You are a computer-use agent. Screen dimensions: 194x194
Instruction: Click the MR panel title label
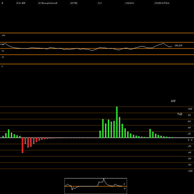tap(173, 101)
